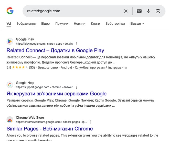Click the Google Play site name
Image resolution: width=169 pixels, height=141 pixels.
(x=25, y=39)
